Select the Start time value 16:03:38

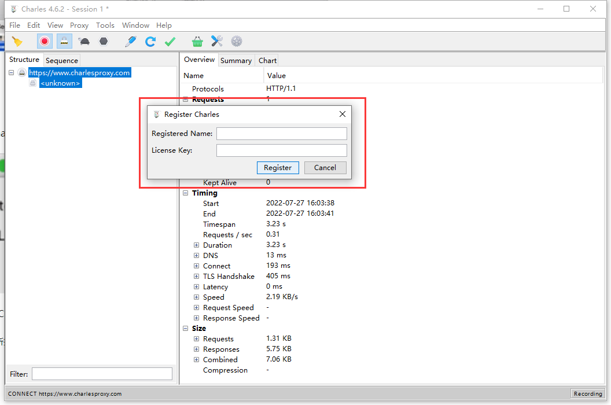tap(300, 203)
